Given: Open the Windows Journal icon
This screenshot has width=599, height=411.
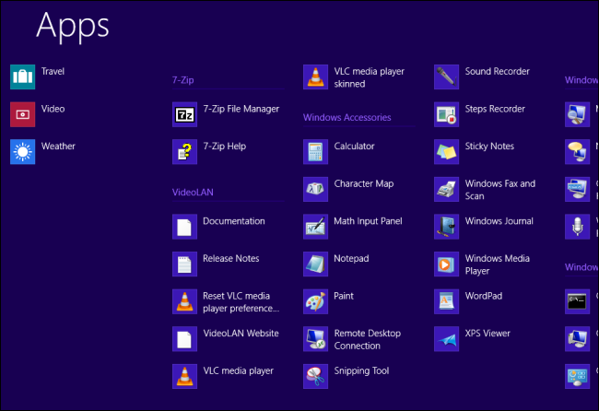Looking at the screenshot, I should [447, 227].
